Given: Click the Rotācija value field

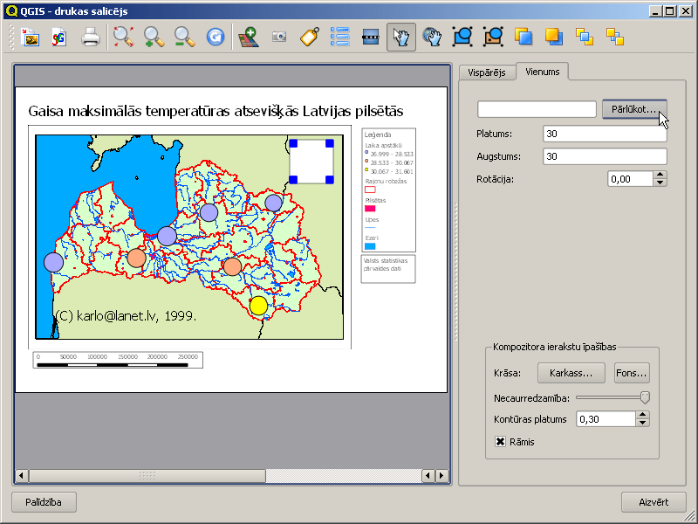Looking at the screenshot, I should [x=630, y=179].
